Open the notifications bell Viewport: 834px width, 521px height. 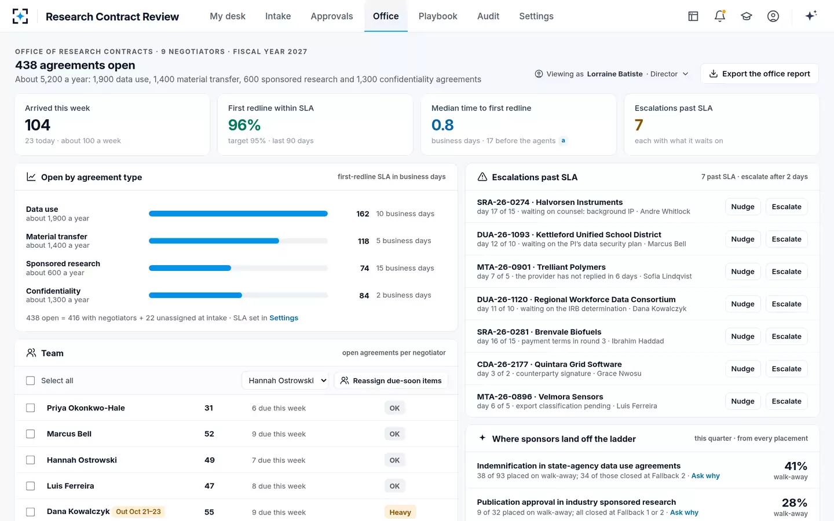(720, 16)
